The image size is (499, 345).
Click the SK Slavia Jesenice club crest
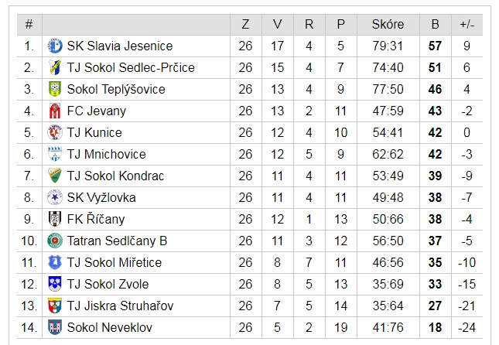tap(55, 46)
